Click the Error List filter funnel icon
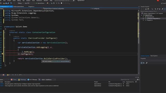Image resolution: width=166 pixels, height=93 pixels. coord(136,82)
